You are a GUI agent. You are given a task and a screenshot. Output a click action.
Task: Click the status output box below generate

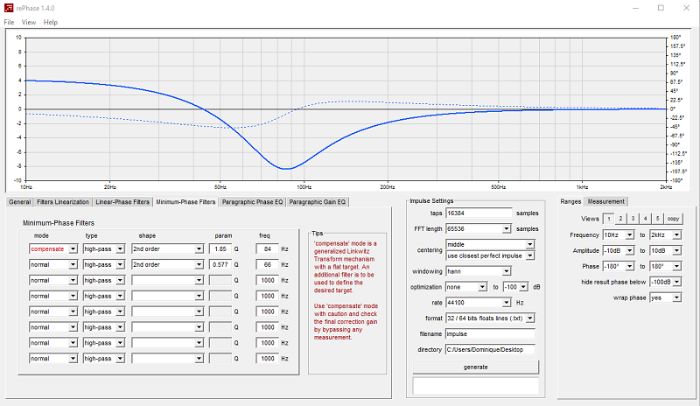pyautogui.click(x=475, y=386)
